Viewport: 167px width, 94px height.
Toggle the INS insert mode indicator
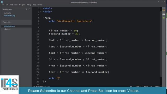131,86
